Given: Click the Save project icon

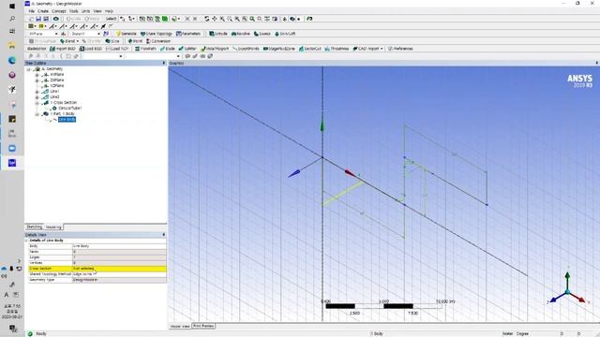Looking at the screenshot, I should [x=38, y=19].
